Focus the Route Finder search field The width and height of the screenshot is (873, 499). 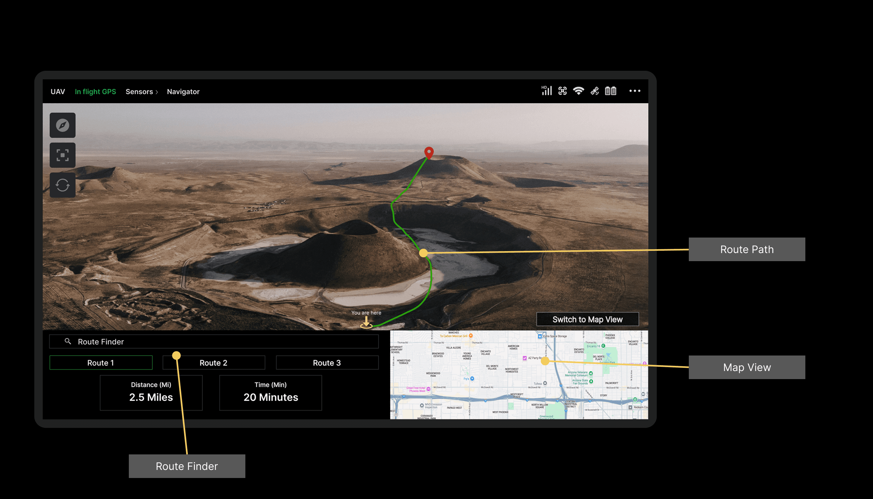tap(214, 341)
